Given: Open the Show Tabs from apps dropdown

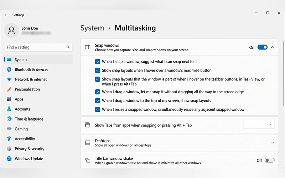Looking at the screenshot, I should tap(259, 125).
